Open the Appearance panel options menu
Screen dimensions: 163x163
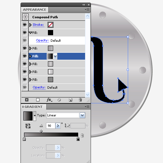tap(87, 10)
